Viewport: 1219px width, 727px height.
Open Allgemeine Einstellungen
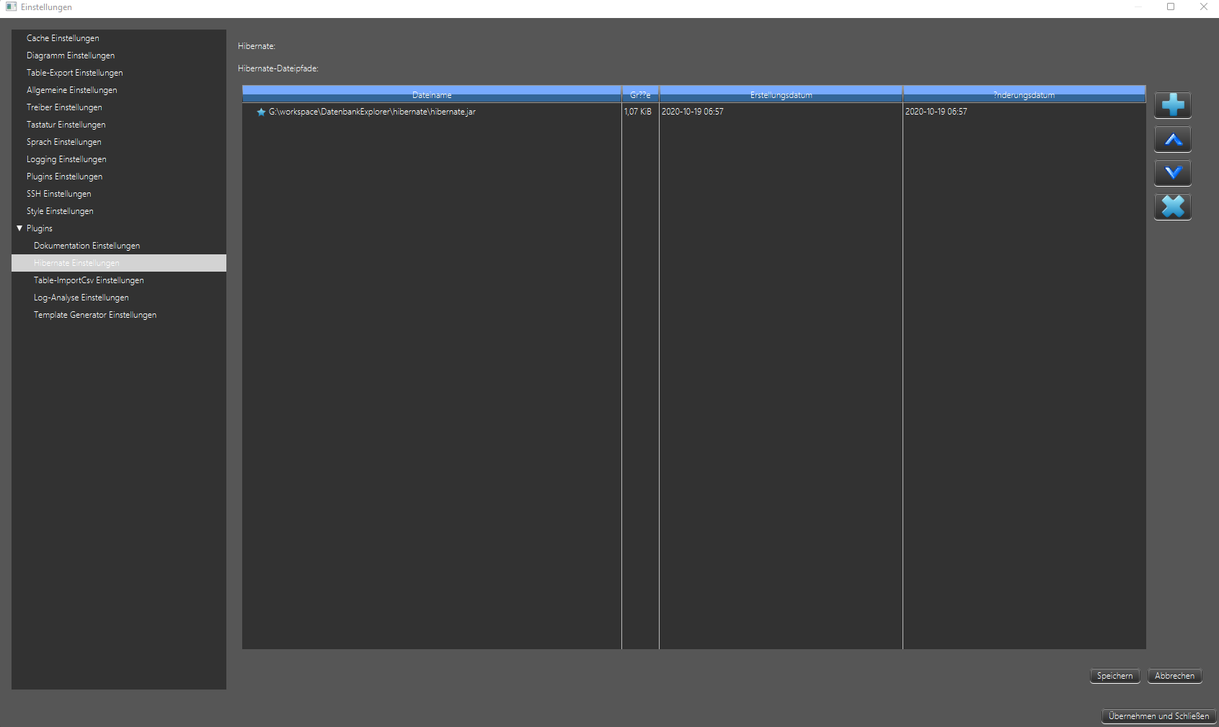[71, 90]
